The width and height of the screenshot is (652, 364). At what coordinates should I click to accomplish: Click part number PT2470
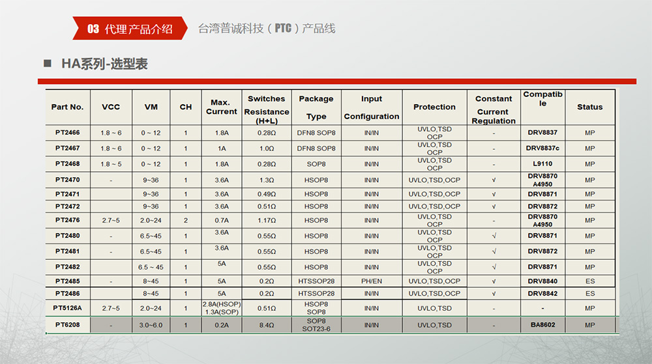click(x=67, y=180)
